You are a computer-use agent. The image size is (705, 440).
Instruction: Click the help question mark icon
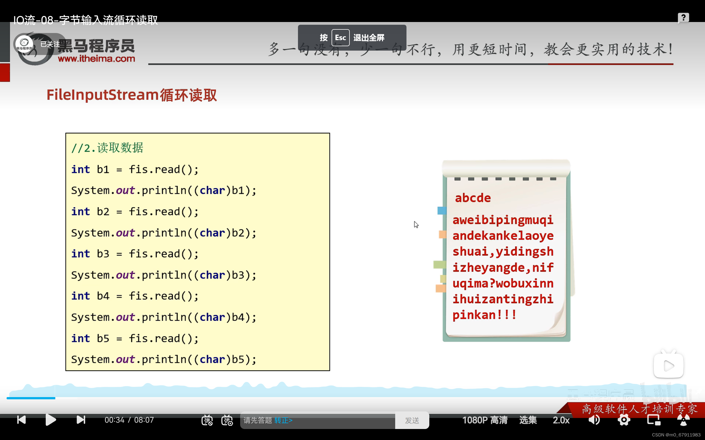pos(683,18)
